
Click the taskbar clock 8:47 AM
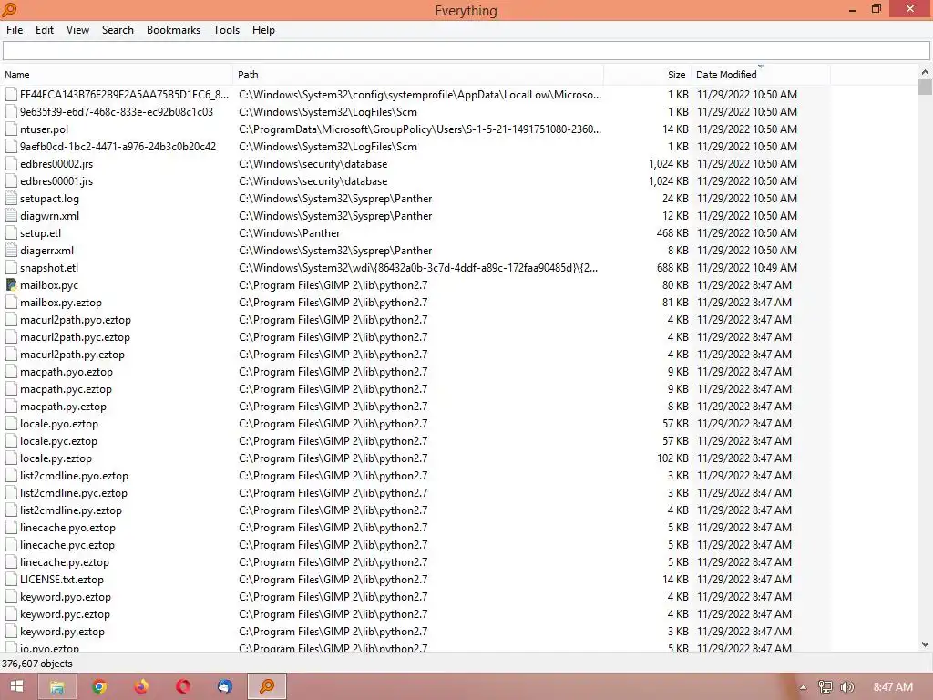pos(893,687)
